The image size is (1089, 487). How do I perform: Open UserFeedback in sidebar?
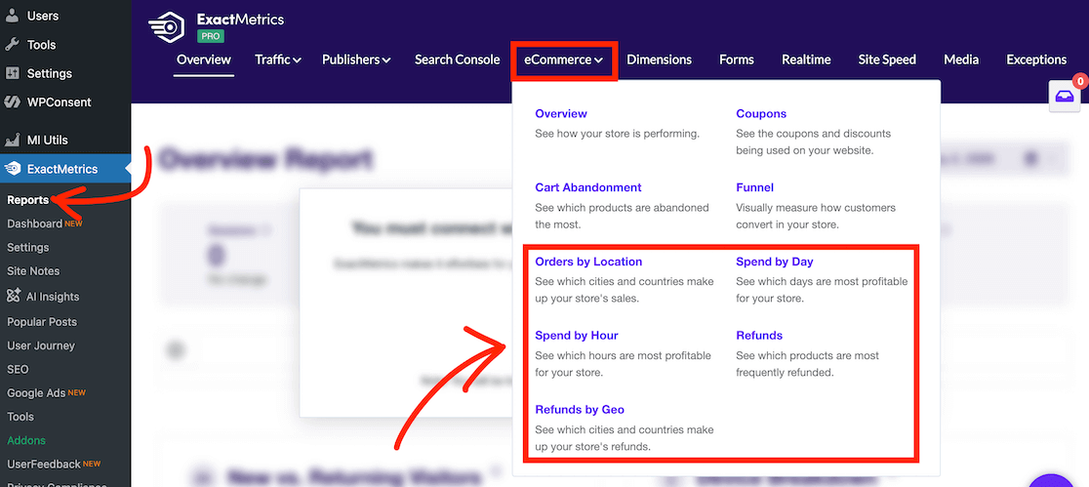point(45,465)
